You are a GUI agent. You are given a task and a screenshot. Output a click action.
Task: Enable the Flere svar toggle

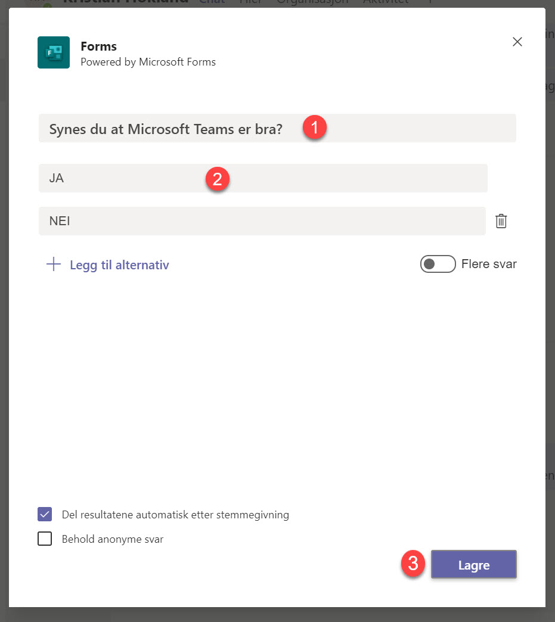pyautogui.click(x=438, y=264)
